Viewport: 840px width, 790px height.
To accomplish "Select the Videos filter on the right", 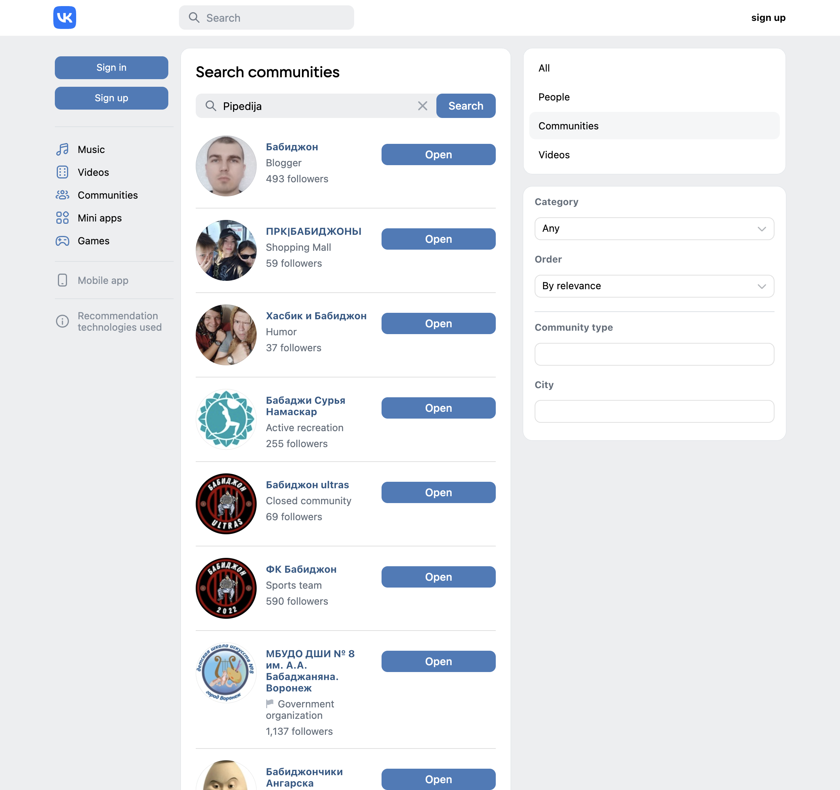I will tap(554, 155).
